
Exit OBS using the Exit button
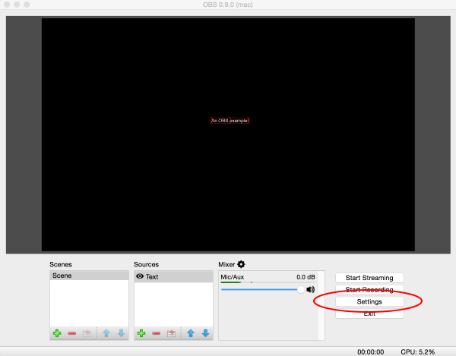369,313
